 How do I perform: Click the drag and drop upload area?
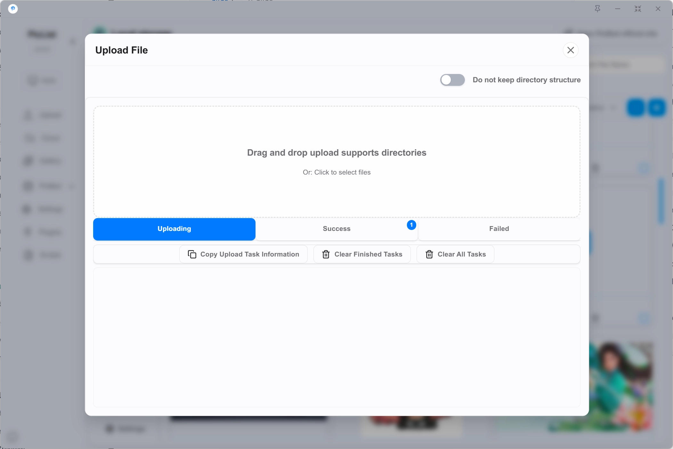(337, 162)
